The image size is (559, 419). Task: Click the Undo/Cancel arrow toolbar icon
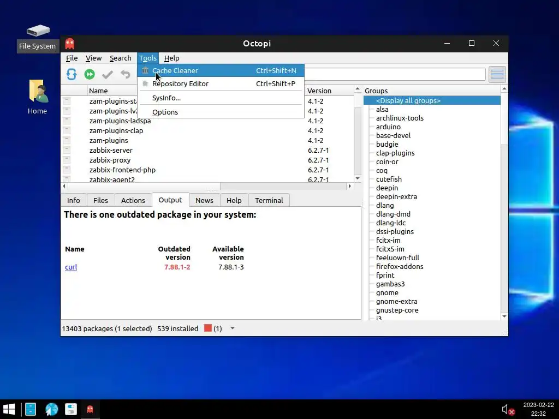pos(126,74)
